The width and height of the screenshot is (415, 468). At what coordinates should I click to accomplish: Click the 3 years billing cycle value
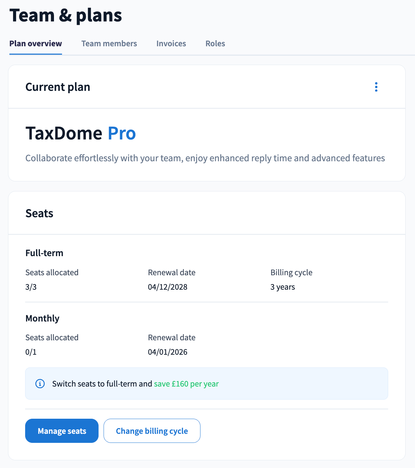click(x=283, y=287)
